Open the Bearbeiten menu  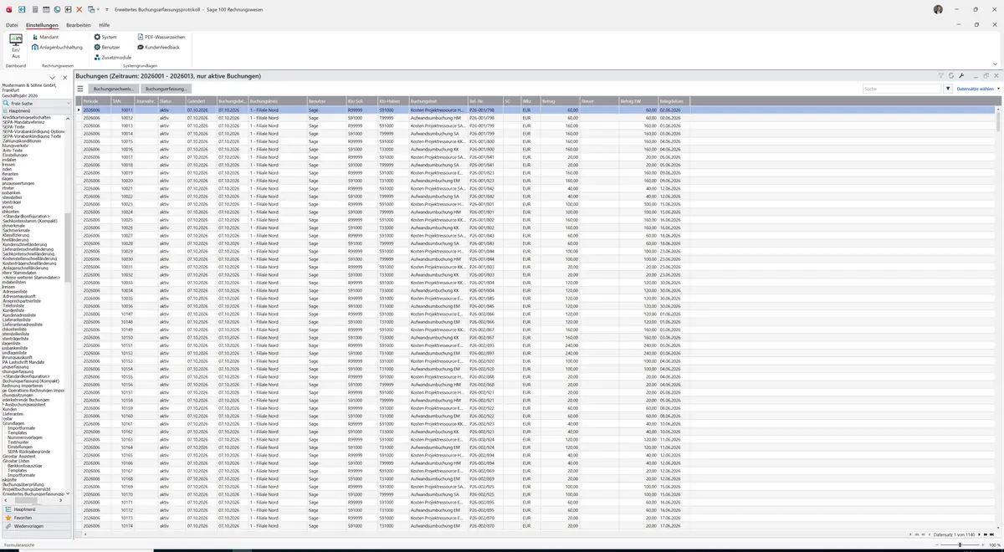click(79, 25)
